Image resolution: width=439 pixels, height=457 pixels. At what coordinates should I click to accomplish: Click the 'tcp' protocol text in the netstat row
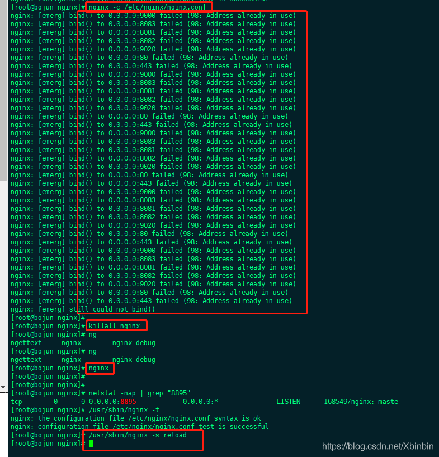[x=16, y=402]
